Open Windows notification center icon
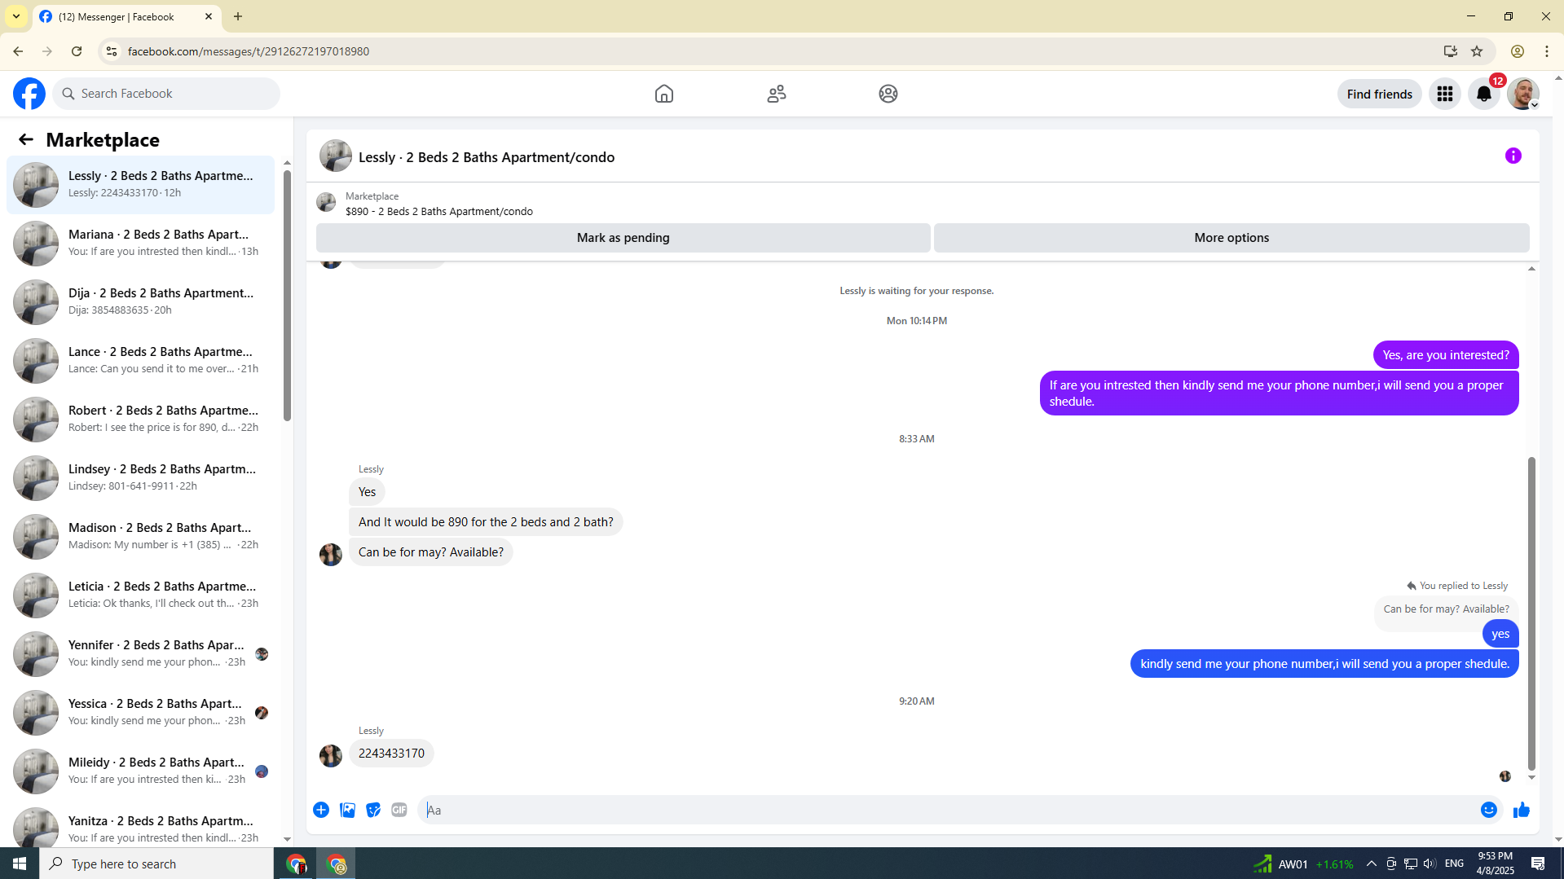1564x879 pixels. pyautogui.click(x=1538, y=864)
